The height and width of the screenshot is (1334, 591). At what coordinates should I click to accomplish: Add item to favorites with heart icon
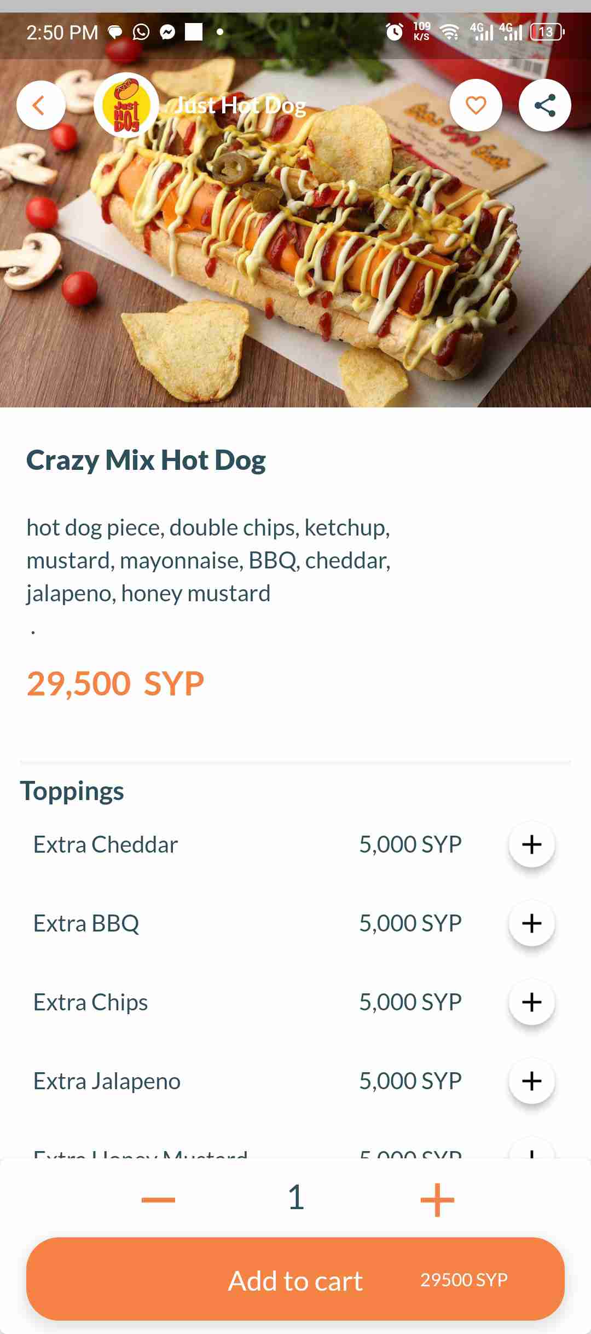coord(476,105)
